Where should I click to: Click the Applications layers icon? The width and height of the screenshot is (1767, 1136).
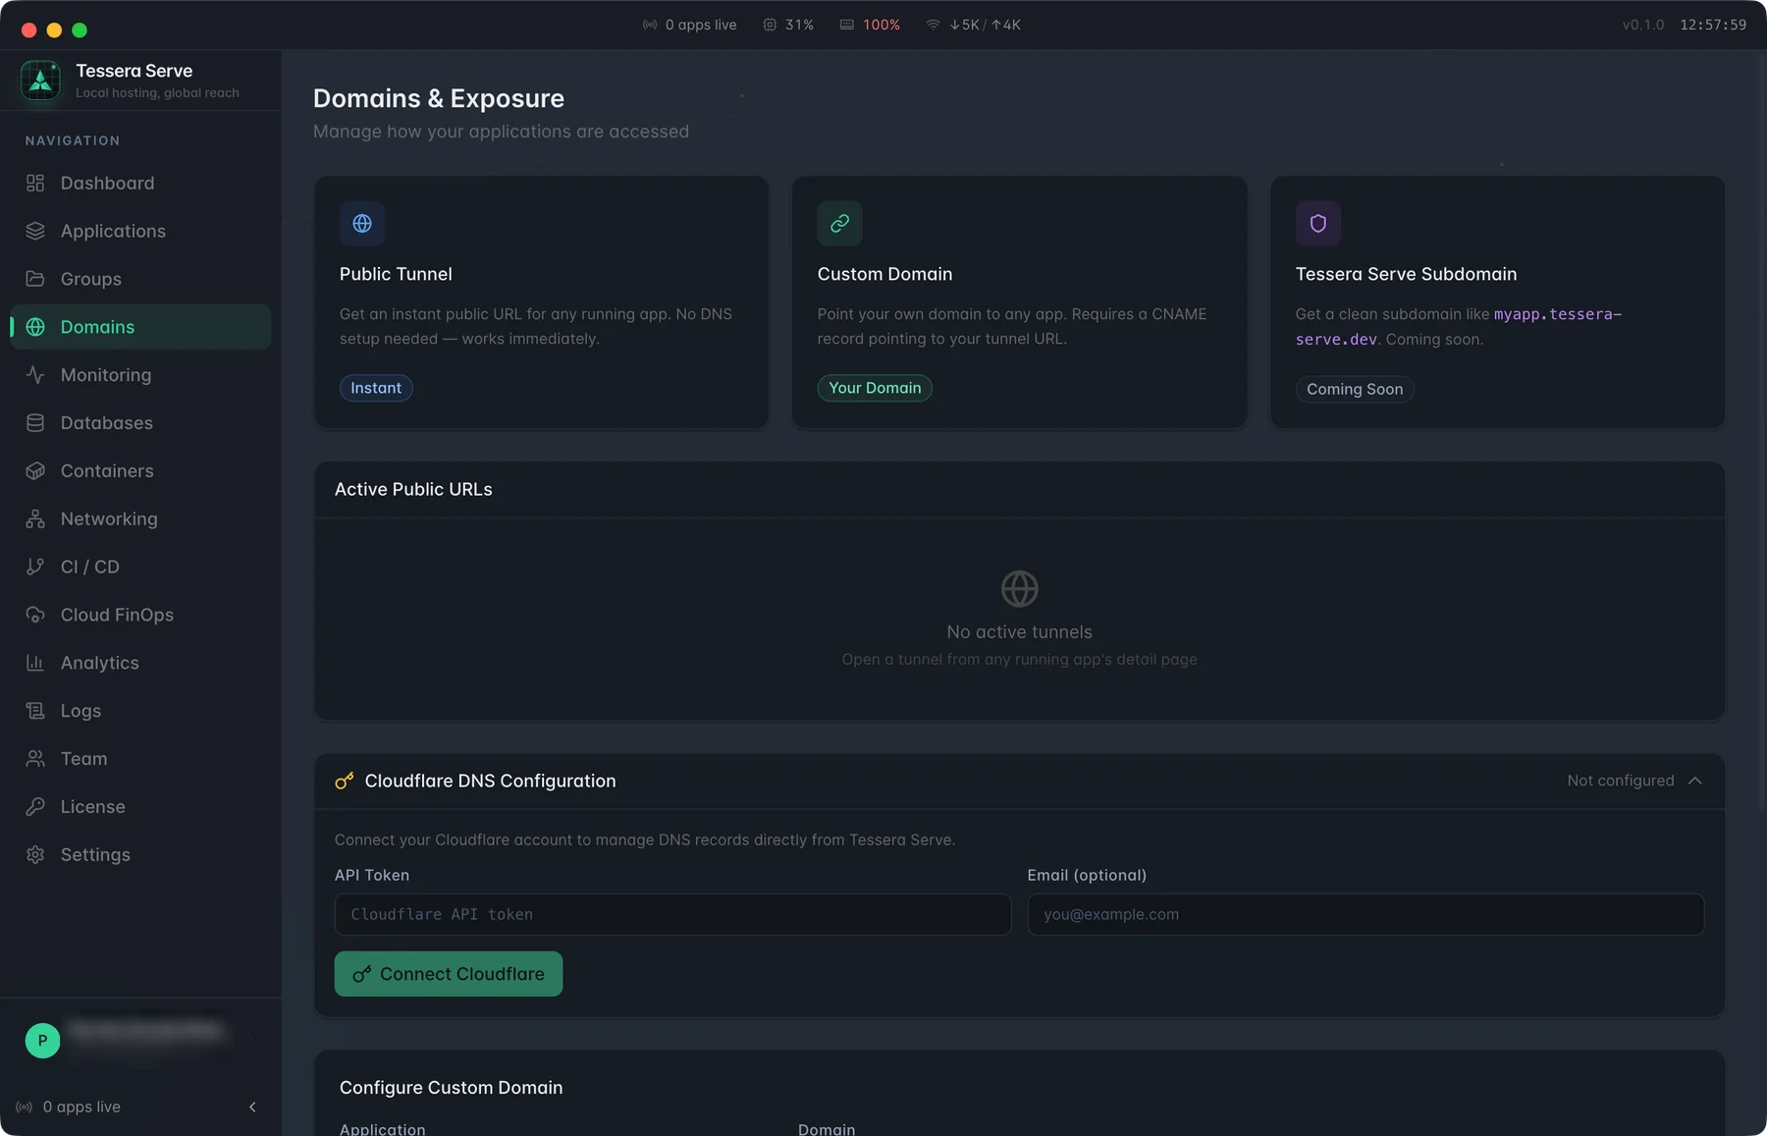[x=35, y=231]
